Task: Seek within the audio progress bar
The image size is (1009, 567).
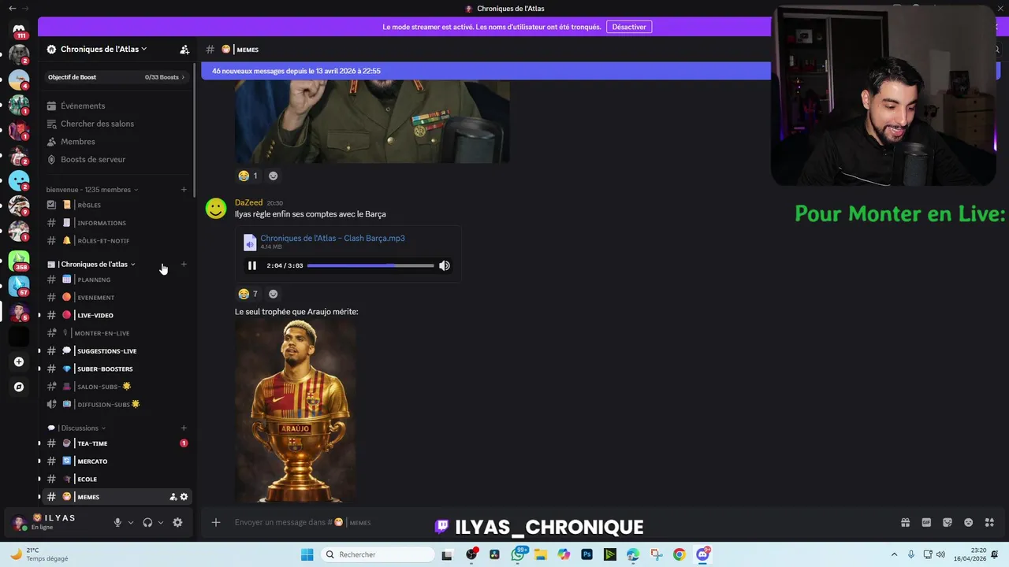Action: point(370,265)
